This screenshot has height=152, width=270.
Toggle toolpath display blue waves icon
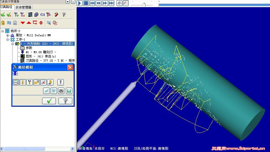pyautogui.click(x=9, y=23)
